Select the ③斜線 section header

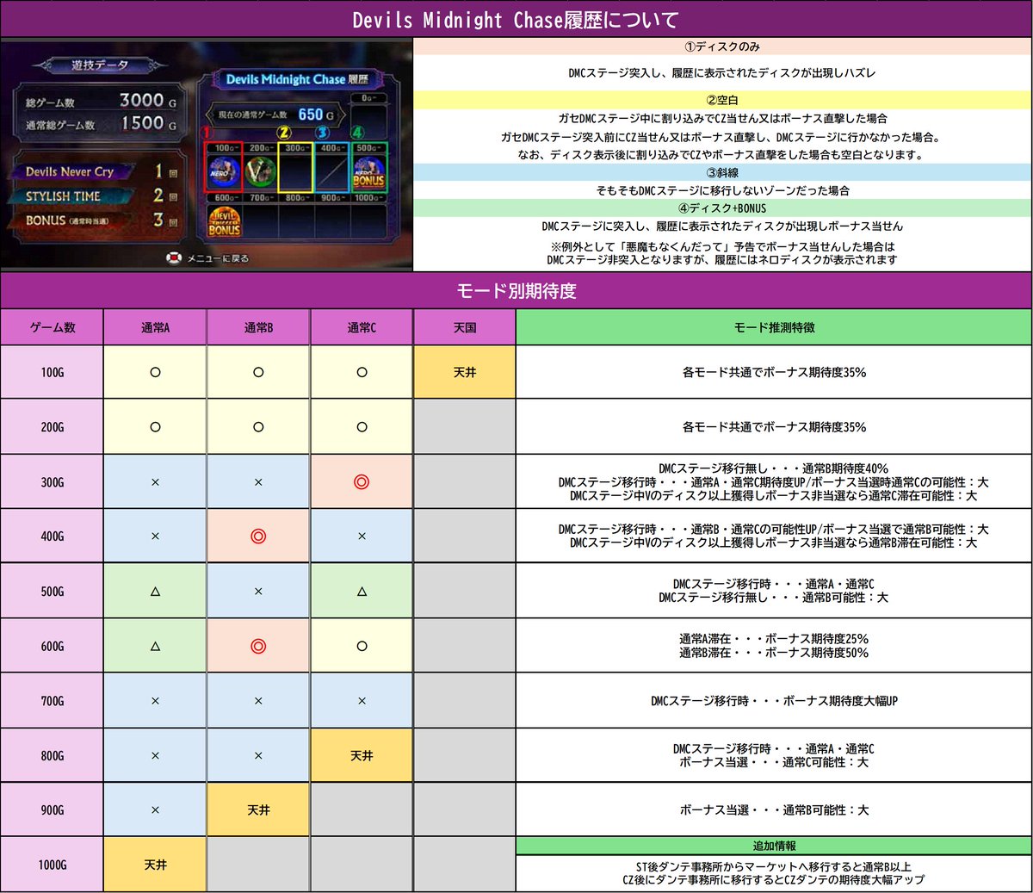(x=723, y=172)
